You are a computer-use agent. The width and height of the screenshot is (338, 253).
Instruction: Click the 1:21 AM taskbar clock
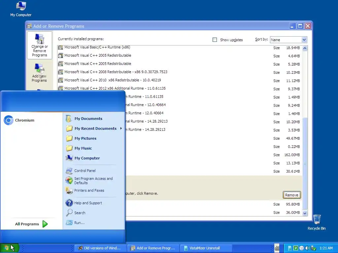pyautogui.click(x=326, y=248)
